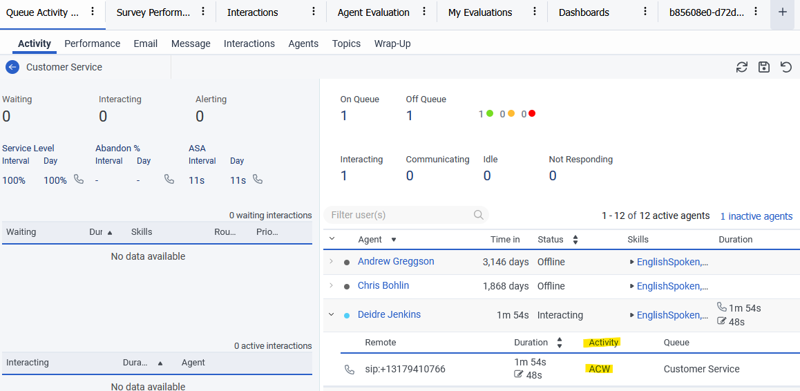Open the Wrap-Up tab
Image resolution: width=800 pixels, height=391 pixels.
pyautogui.click(x=392, y=44)
